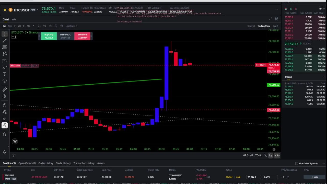
Task: Toggle percent scale on chart
Action: pyautogui.click(x=265, y=155)
